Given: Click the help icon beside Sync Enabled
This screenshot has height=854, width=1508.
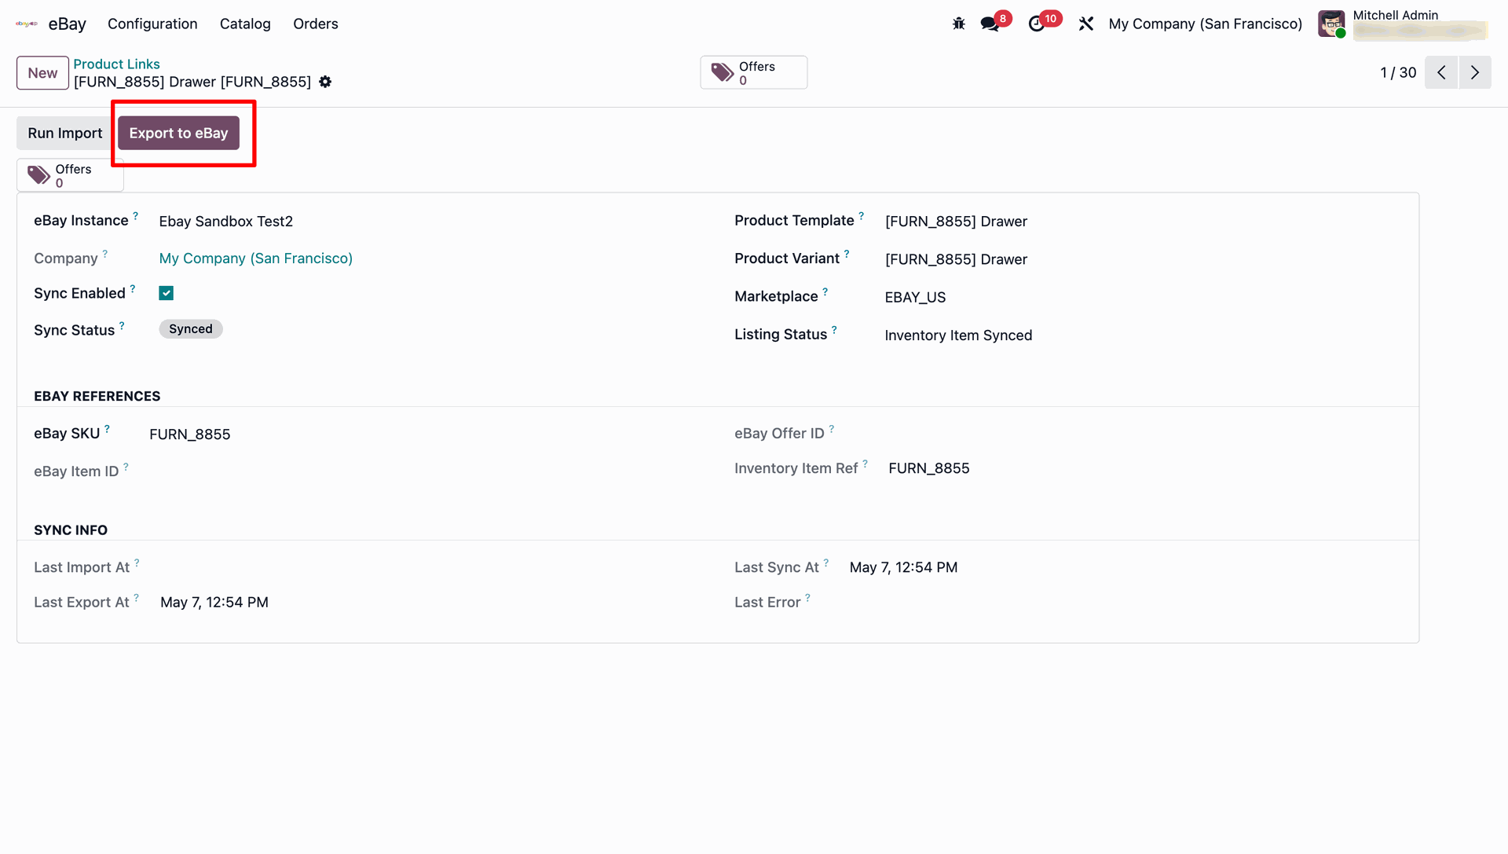Looking at the screenshot, I should [133, 288].
